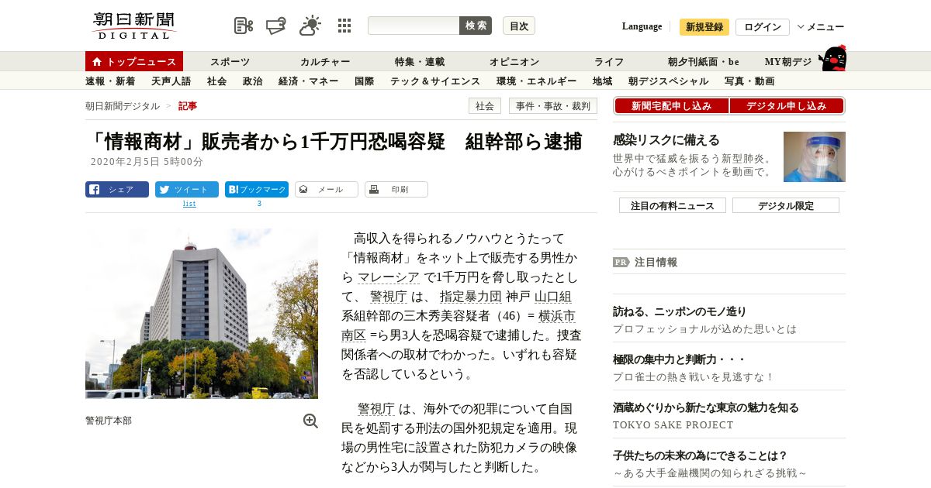Click 朝日新聞デジタル breadcrumb link

pyautogui.click(x=123, y=106)
